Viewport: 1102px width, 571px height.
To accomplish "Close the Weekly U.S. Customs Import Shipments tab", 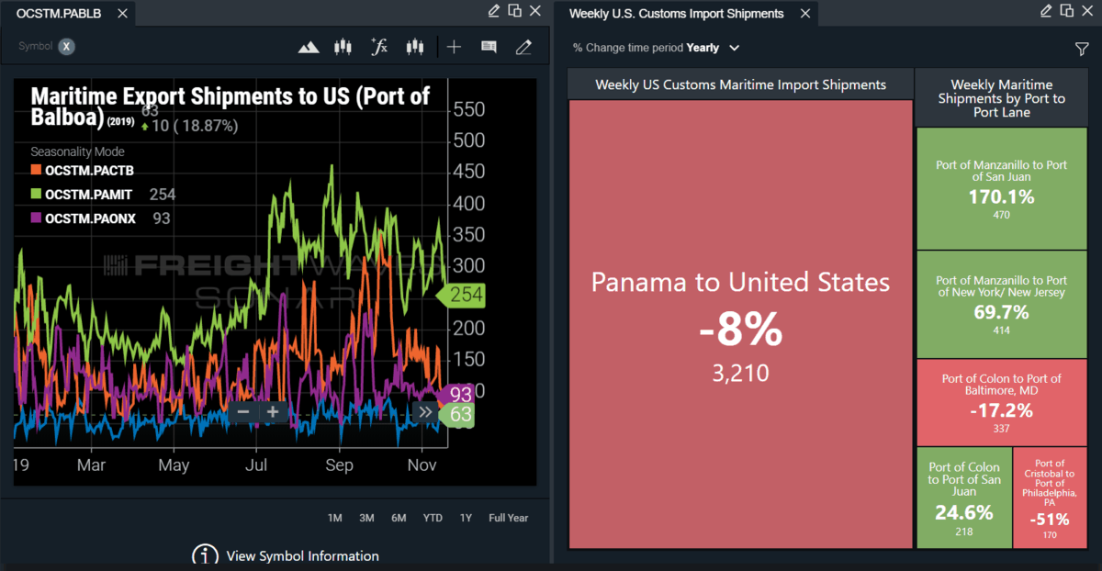I will click(x=805, y=14).
